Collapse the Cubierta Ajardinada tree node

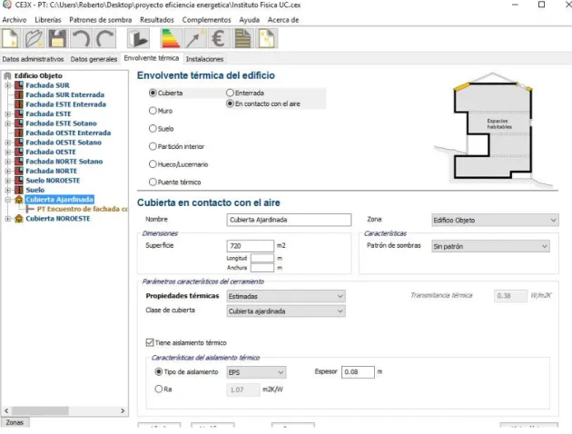pyautogui.click(x=7, y=200)
